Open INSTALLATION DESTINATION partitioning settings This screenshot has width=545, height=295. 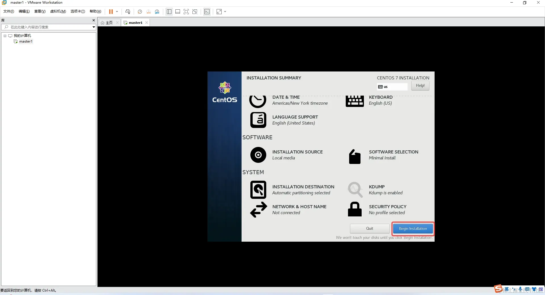point(303,190)
